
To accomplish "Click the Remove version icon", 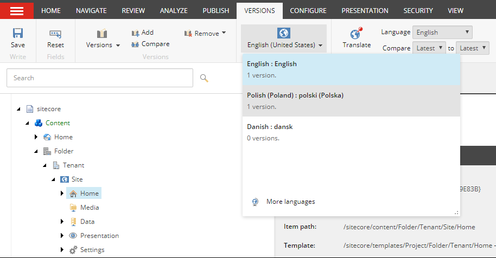I will [x=188, y=33].
